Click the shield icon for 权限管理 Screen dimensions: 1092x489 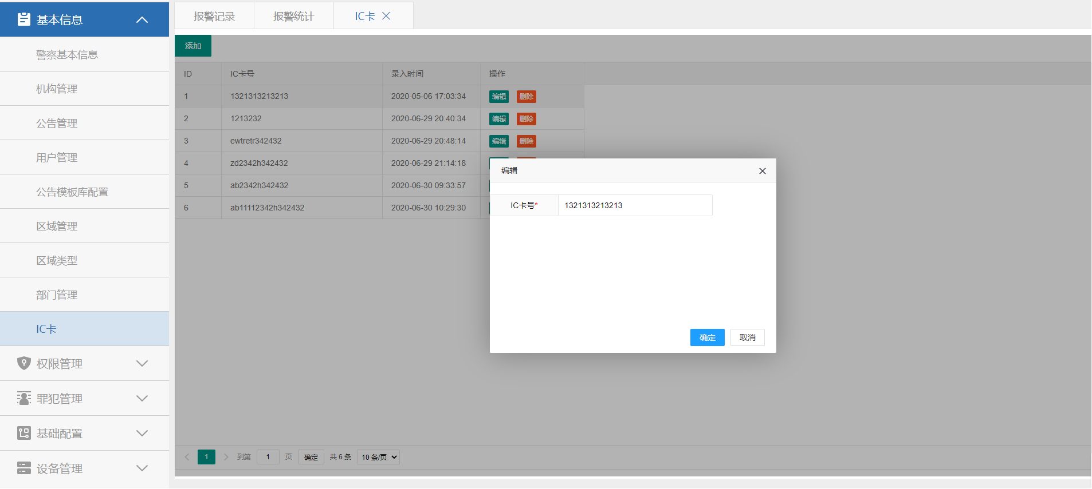tap(23, 364)
